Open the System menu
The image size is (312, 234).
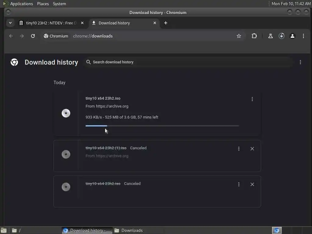click(x=59, y=4)
